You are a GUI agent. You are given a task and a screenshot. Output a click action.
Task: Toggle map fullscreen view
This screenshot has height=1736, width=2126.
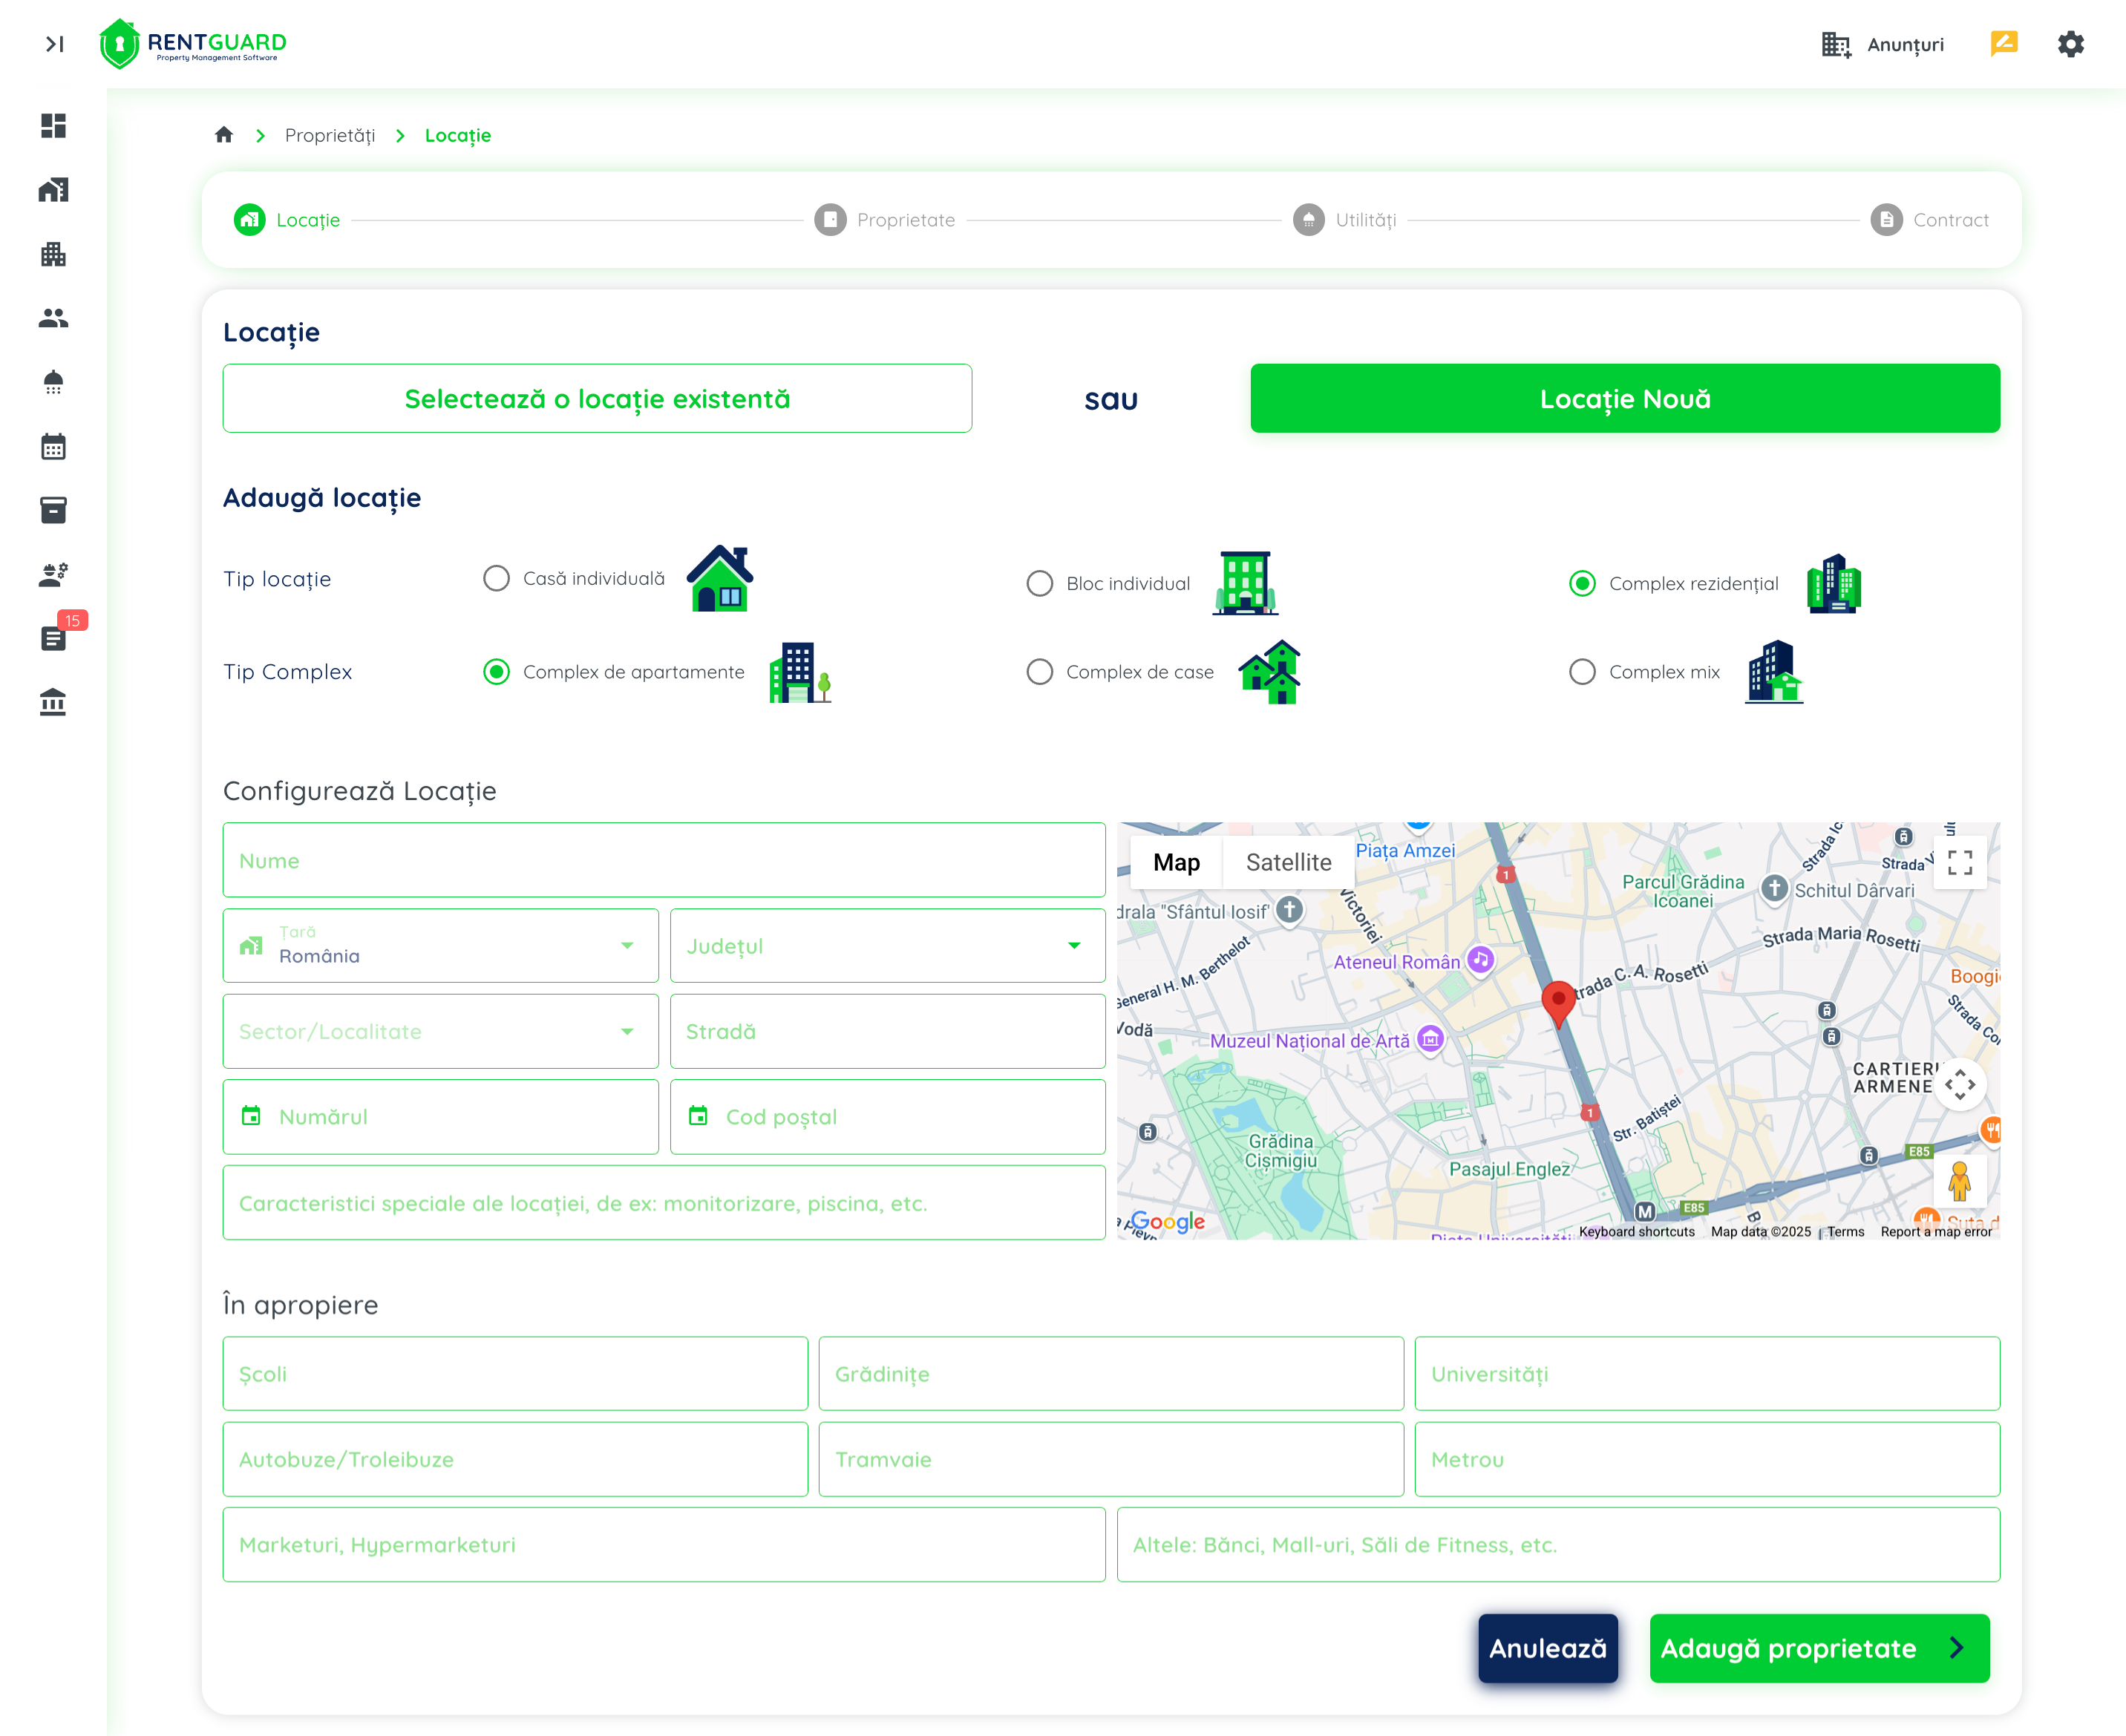click(x=1959, y=862)
